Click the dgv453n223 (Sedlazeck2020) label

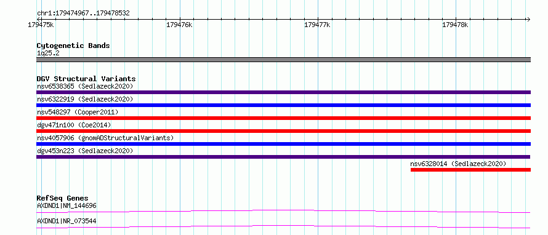85,151
